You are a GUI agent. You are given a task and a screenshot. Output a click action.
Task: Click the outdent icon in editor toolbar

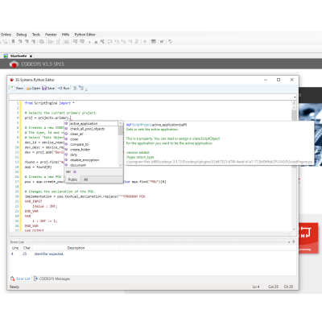pos(81,88)
